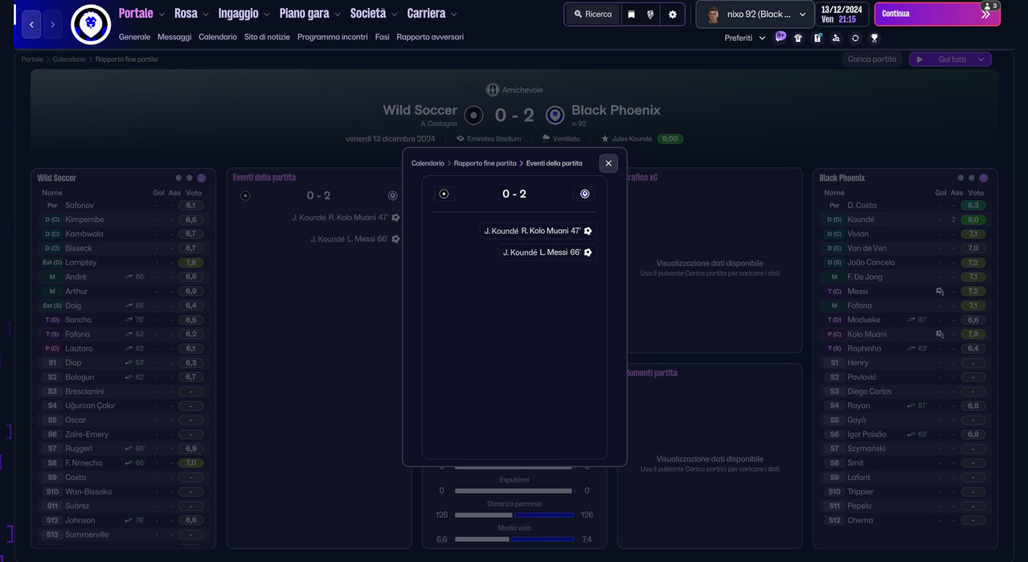This screenshot has width=1028, height=562.
Task: Click the Carica partita button
Action: tap(872, 59)
